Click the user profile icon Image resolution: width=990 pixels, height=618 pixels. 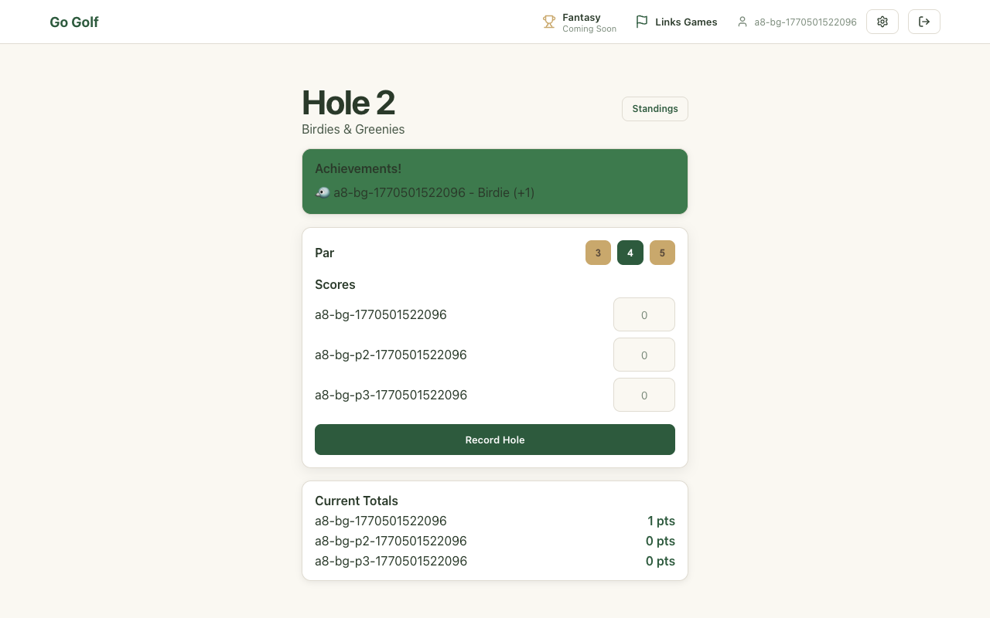click(x=742, y=22)
